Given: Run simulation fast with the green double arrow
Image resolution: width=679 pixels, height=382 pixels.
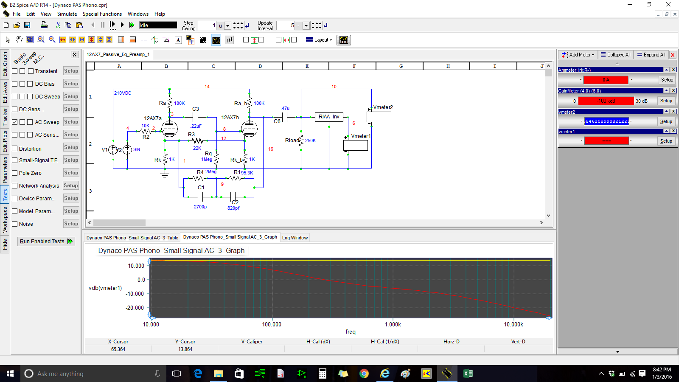Looking at the screenshot, I should [132, 25].
